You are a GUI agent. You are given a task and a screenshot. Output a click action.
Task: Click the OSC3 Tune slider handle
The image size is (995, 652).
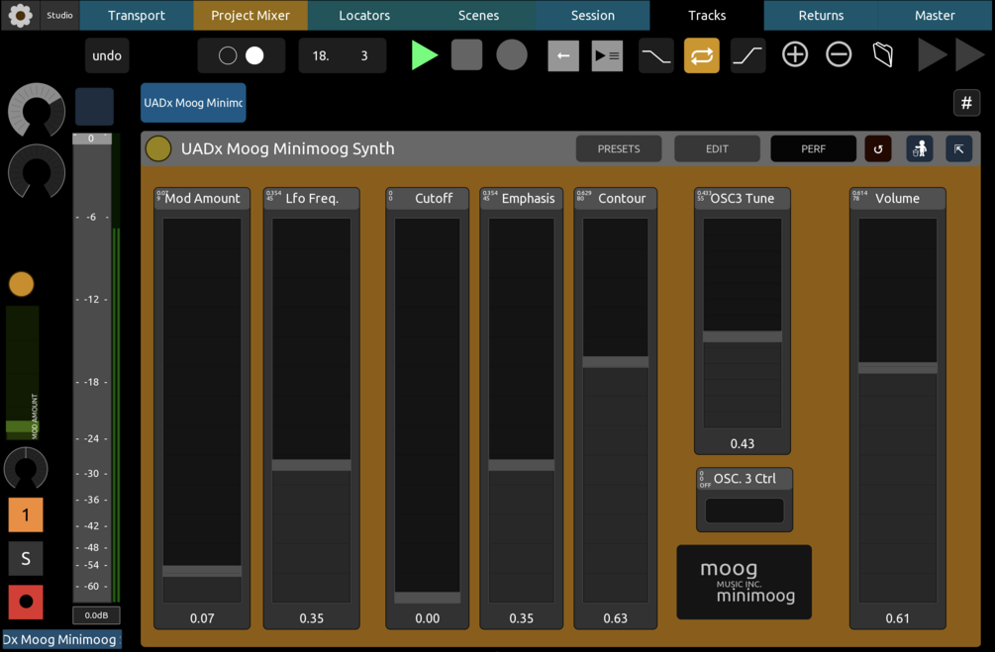click(x=742, y=336)
